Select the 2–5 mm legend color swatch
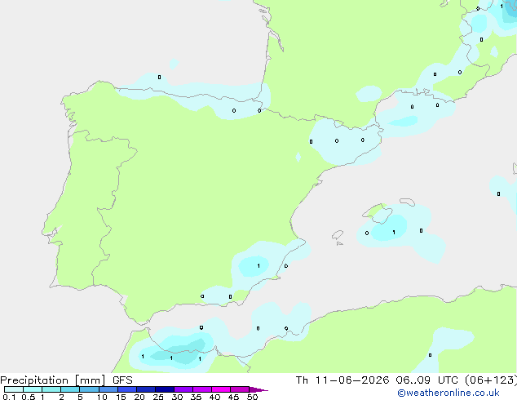This screenshot has height=400, width=517. click(x=70, y=389)
